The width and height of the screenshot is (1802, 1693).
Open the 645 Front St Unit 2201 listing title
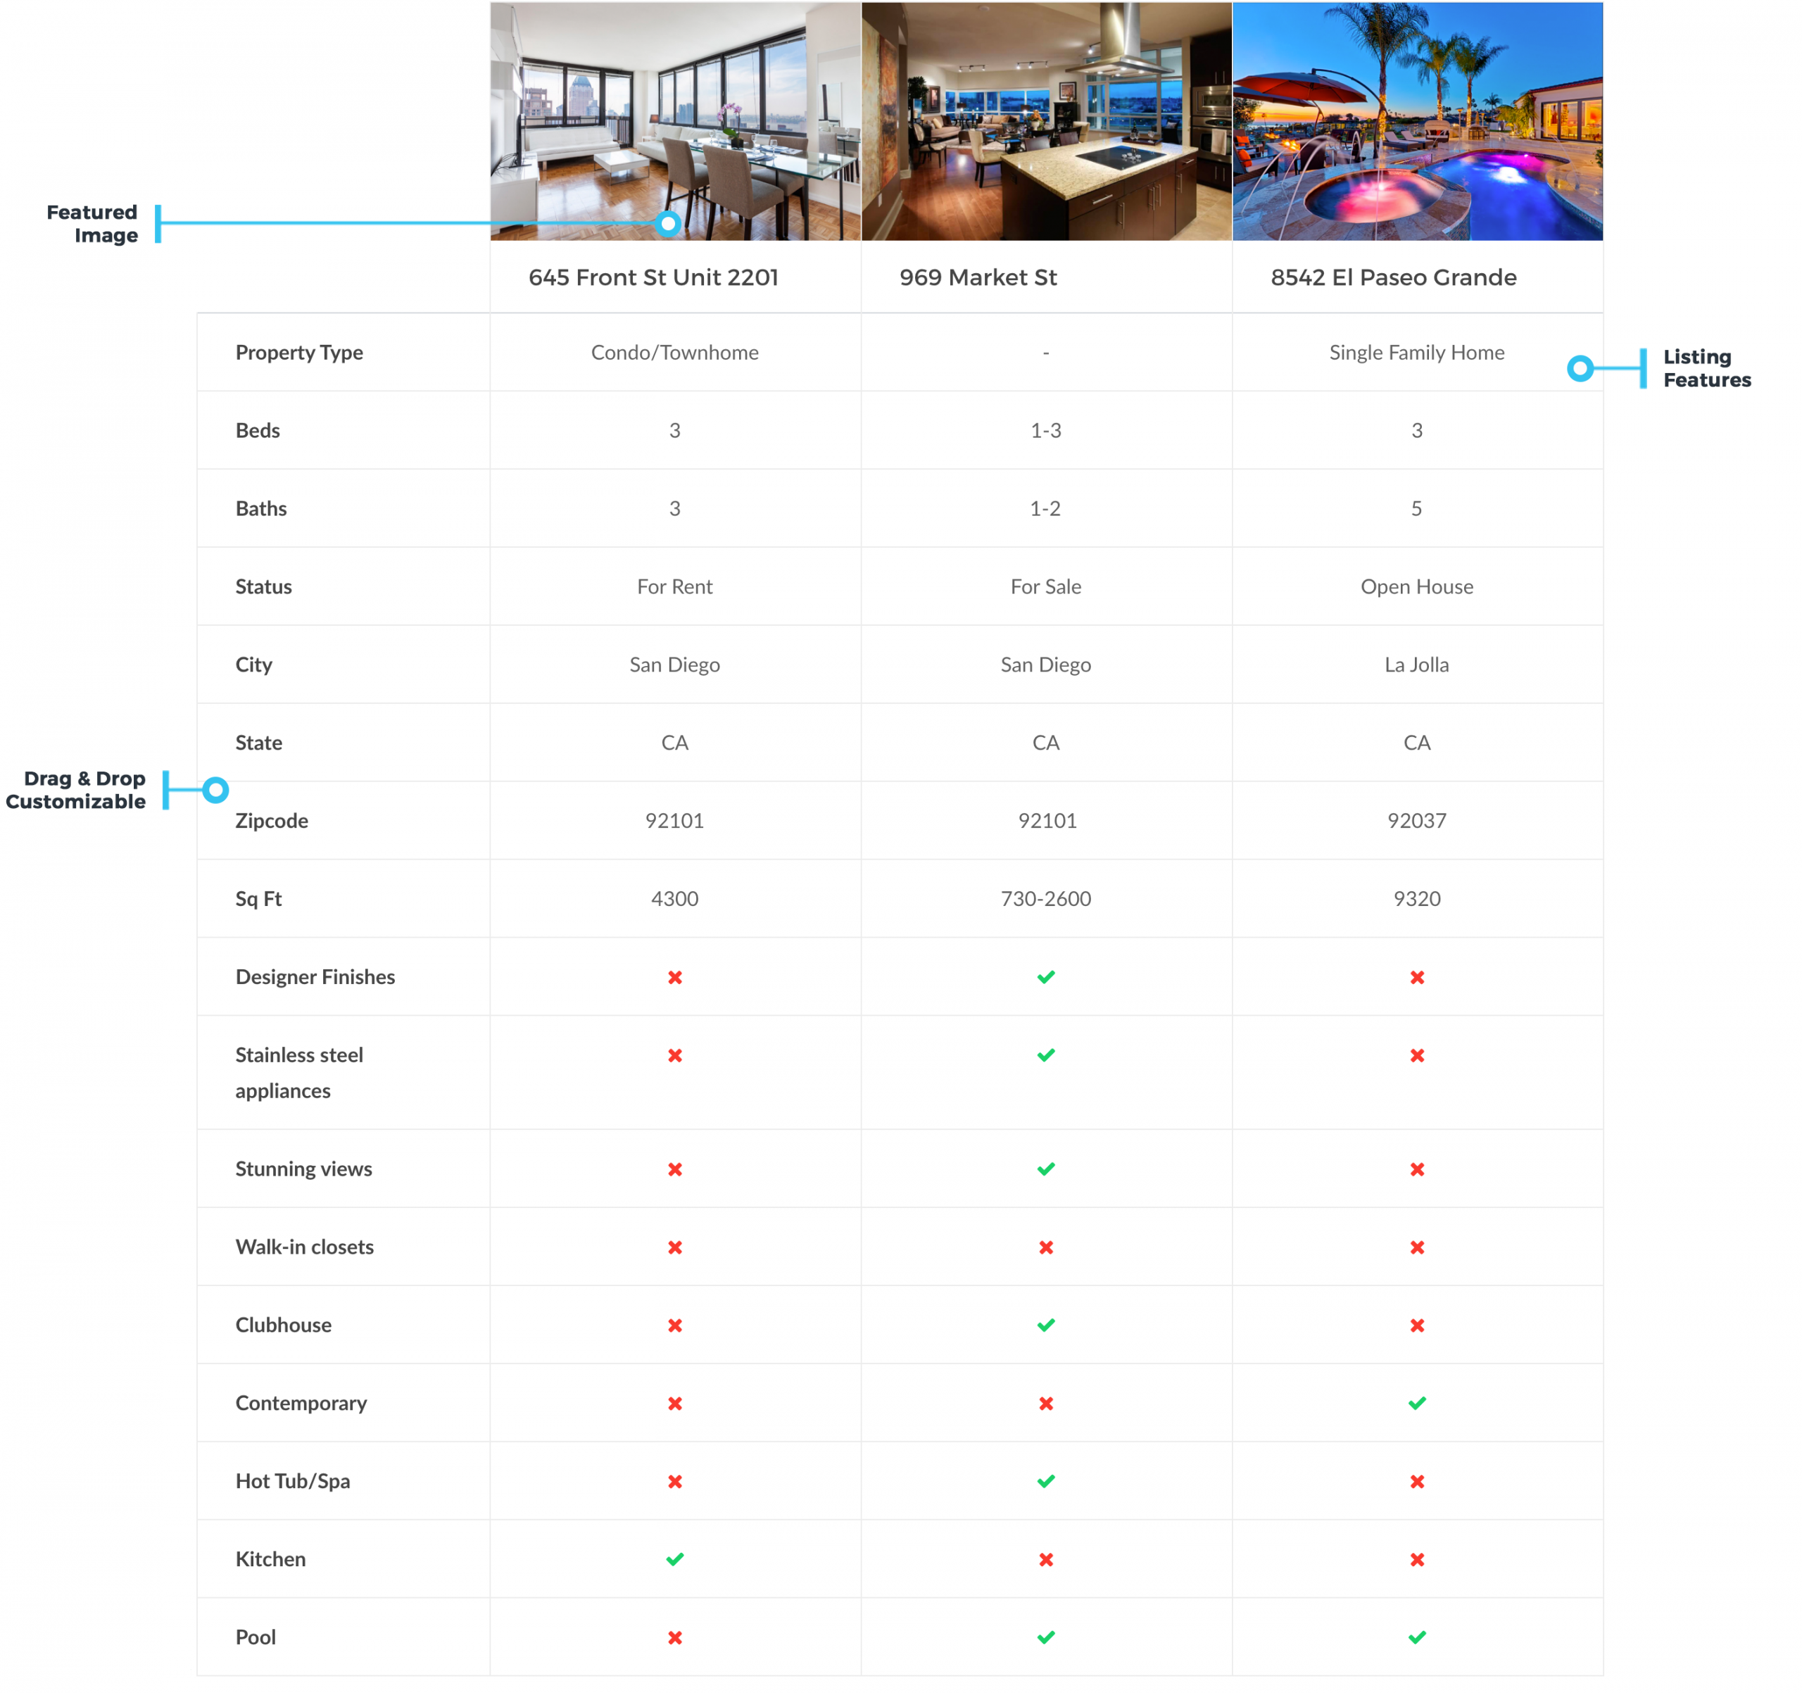pos(653,277)
